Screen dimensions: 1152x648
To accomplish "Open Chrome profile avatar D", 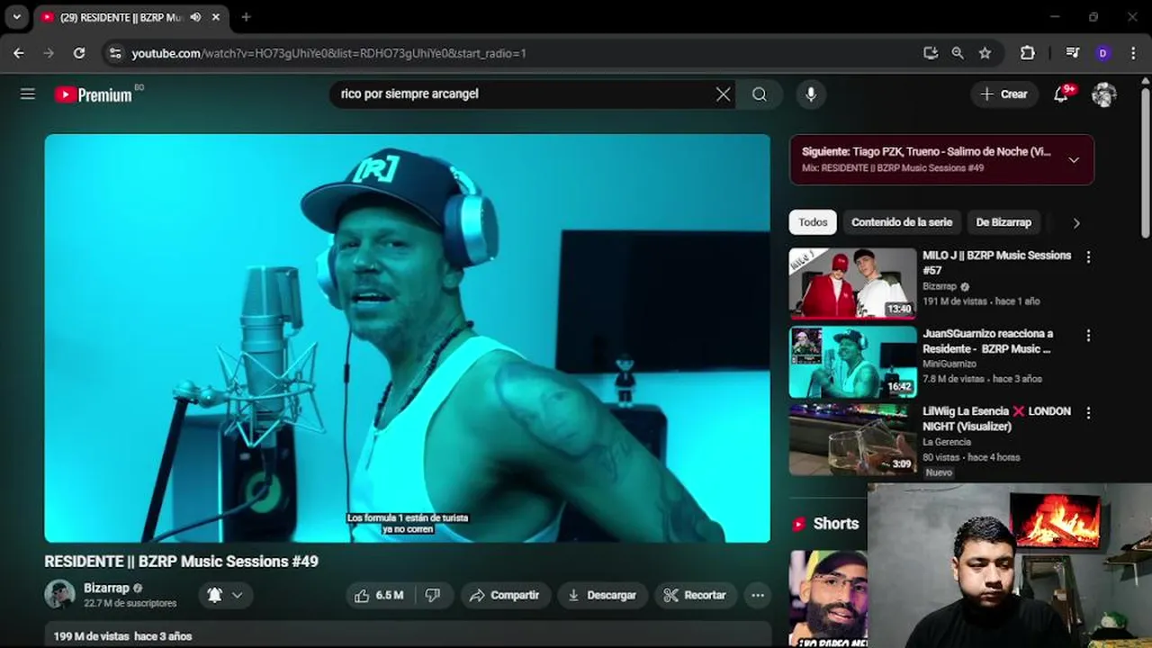I will point(1102,53).
